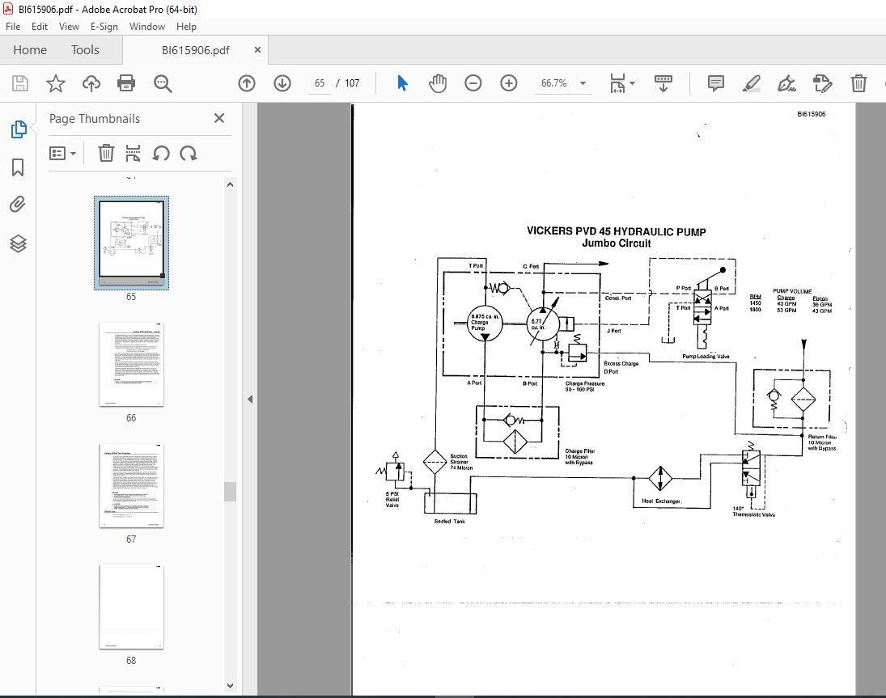Viewport: 886px width, 698px height.
Task: Select the page 67 thumbnail
Action: click(x=131, y=485)
